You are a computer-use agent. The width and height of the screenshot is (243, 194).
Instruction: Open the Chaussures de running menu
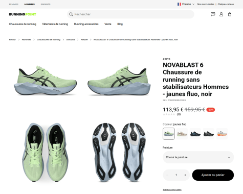click(x=23, y=24)
